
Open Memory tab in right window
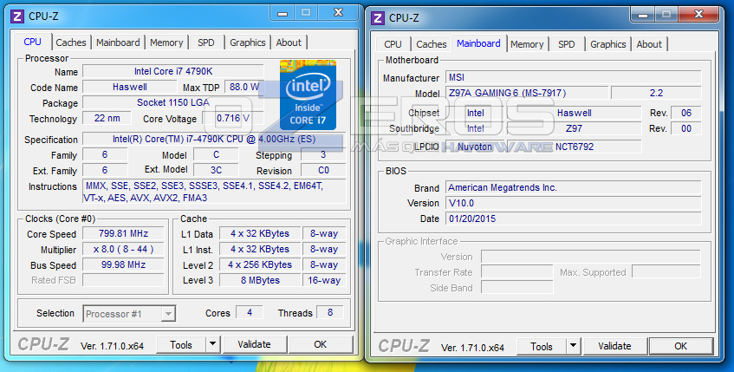click(x=527, y=44)
